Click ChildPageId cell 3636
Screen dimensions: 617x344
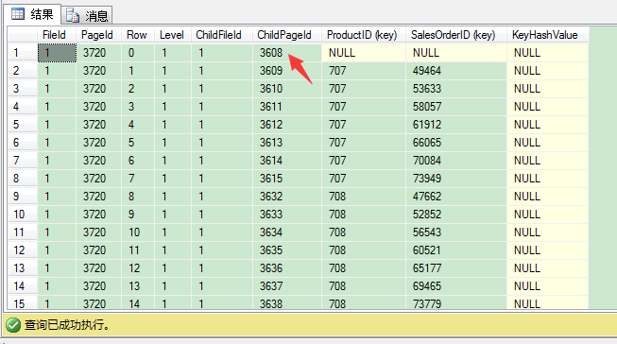287,268
